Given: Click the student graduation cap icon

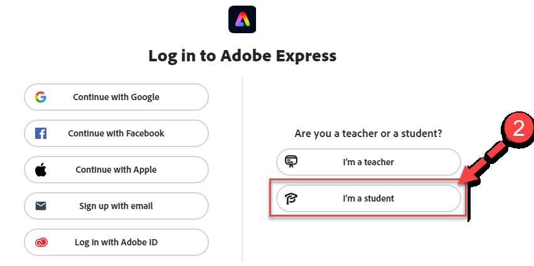Looking at the screenshot, I should pos(291,198).
